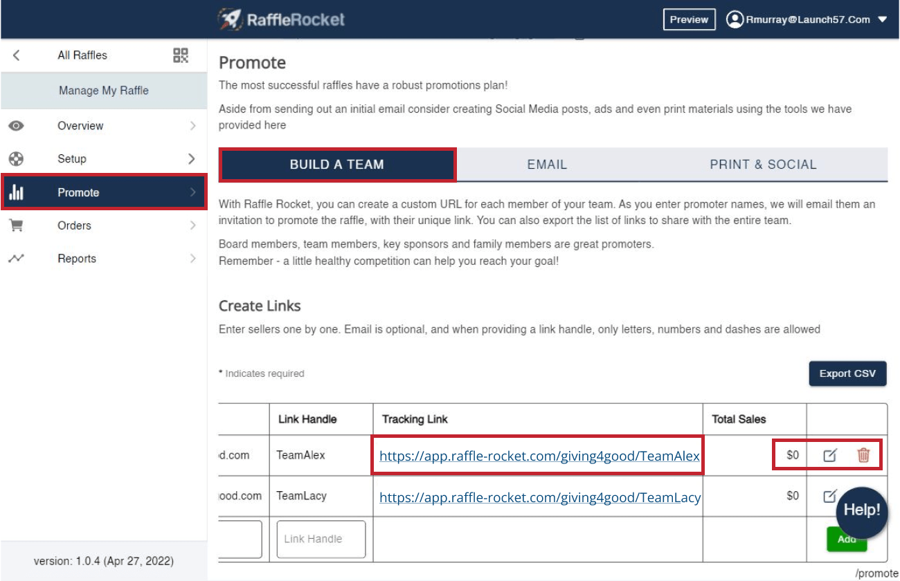Expand the Promote menu chevron

click(192, 193)
